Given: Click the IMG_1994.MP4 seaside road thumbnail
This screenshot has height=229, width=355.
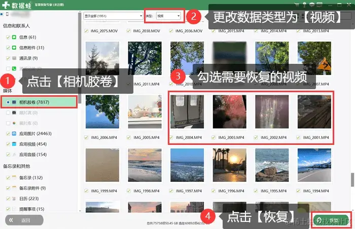Looking at the screenshot, I should tap(314, 165).
